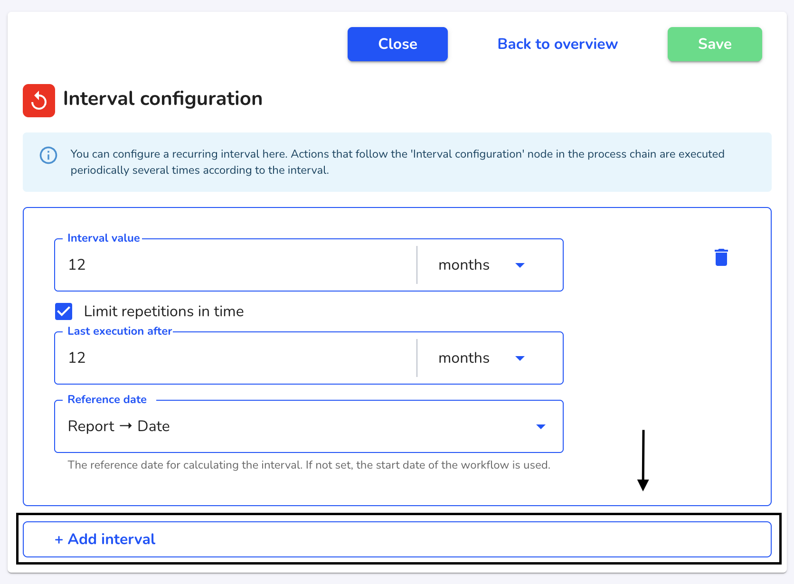This screenshot has width=794, height=584.
Task: Click the Close button
Action: tap(397, 44)
